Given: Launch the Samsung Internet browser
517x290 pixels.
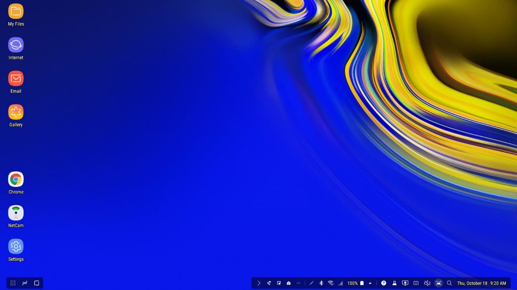Looking at the screenshot, I should (16, 44).
